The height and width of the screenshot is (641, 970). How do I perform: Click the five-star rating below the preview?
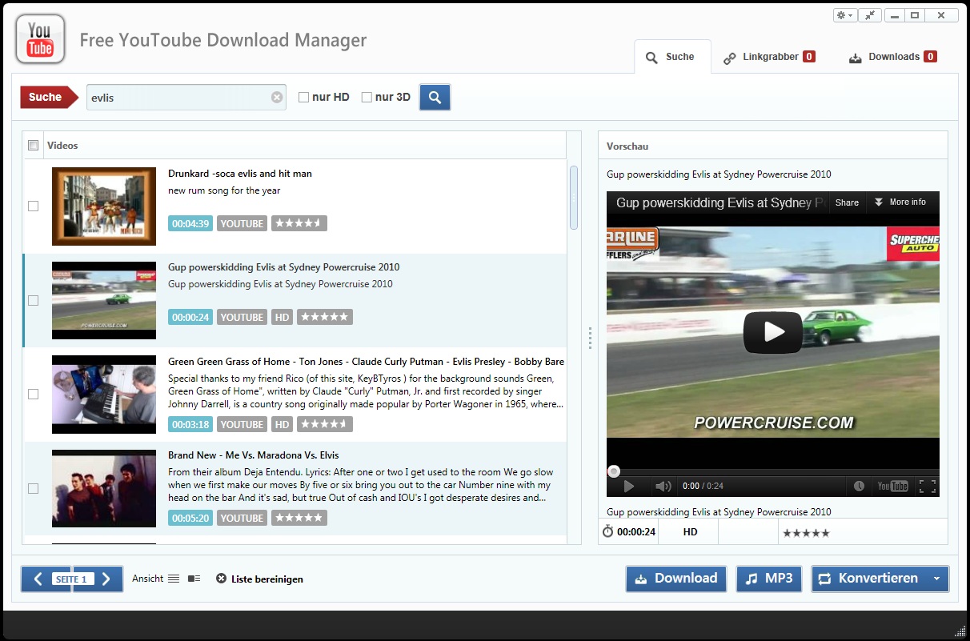[806, 532]
